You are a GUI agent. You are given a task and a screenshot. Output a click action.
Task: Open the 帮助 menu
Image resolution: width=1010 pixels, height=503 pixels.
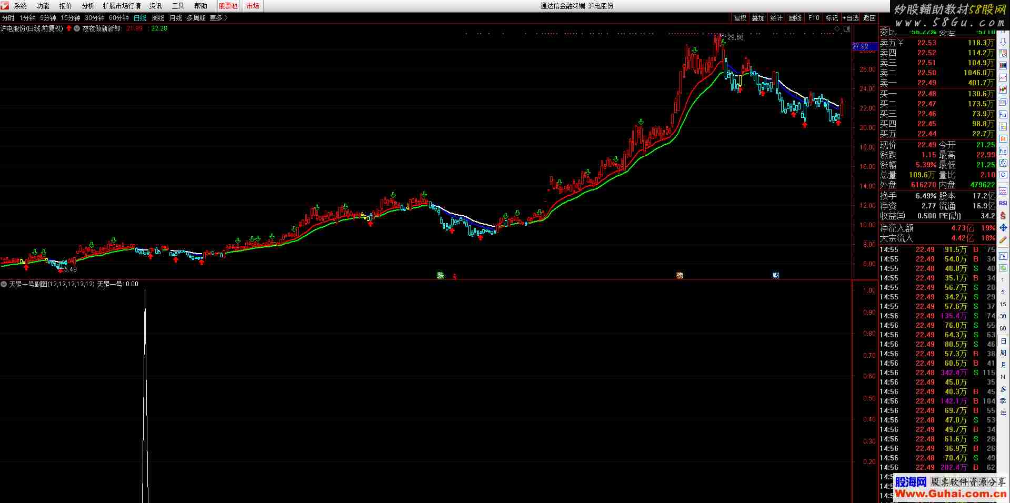click(x=201, y=6)
